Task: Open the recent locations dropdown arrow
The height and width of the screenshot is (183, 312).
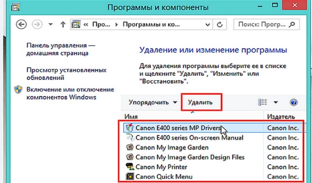Action: tap(50, 24)
